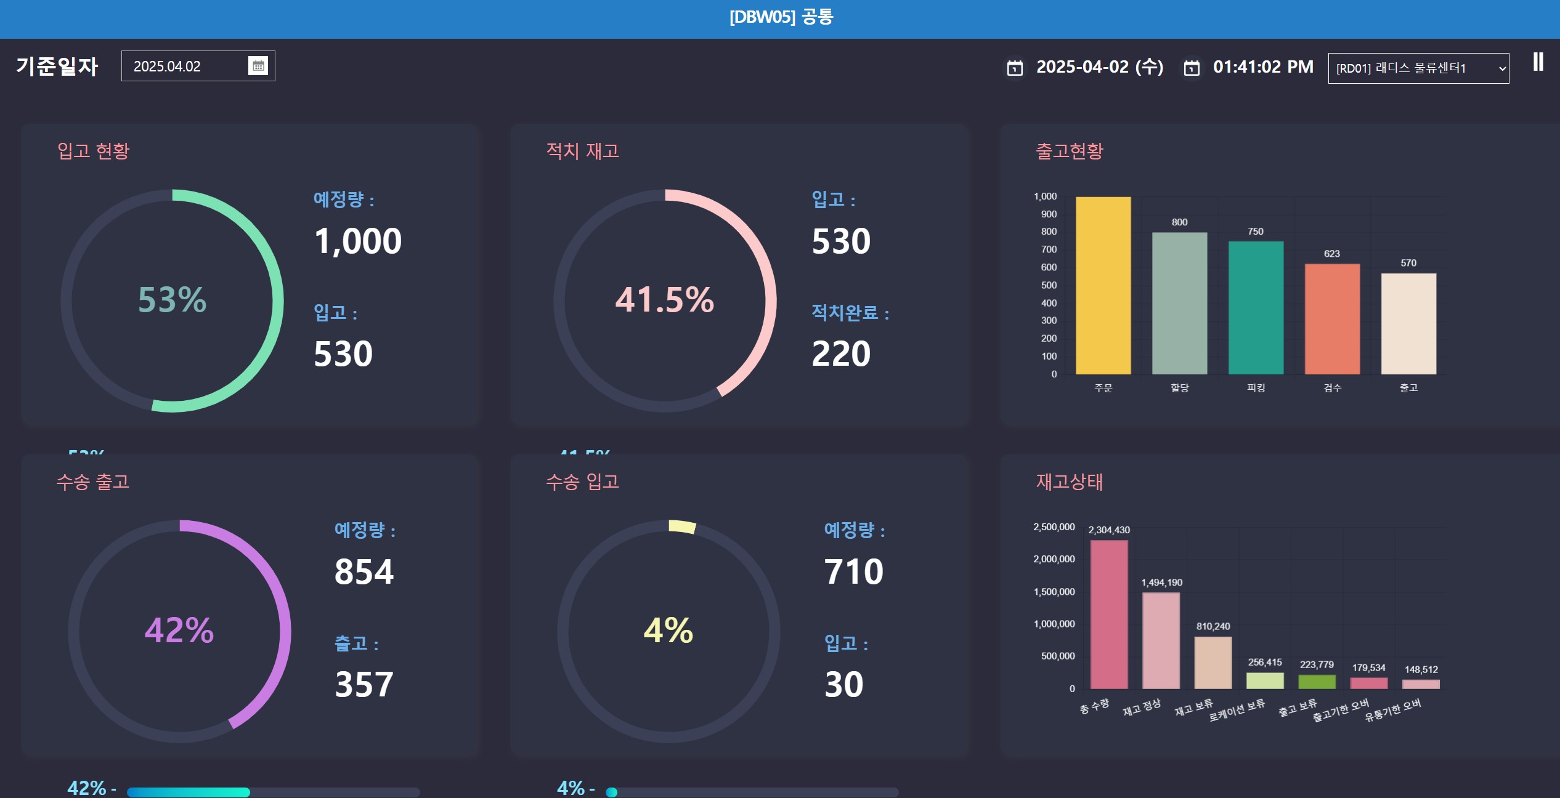Open the calendar picker icon in date field
The height and width of the screenshot is (798, 1560).
click(258, 65)
